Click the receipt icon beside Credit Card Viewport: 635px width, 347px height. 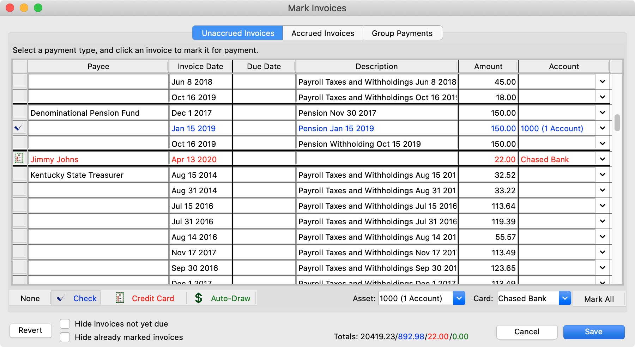coord(120,298)
